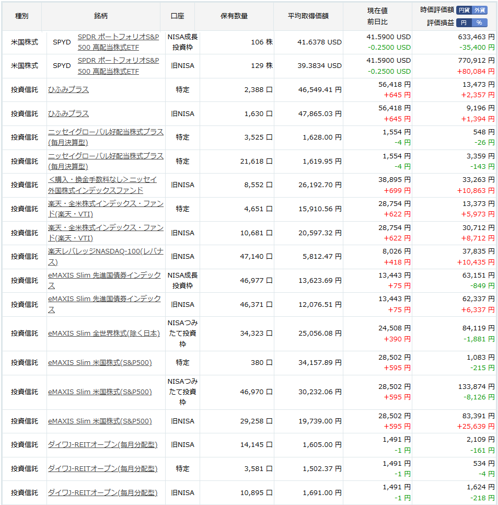
Task: Open ニッセイグローバル好配当株式プラス link with 3,525 口
Action: pos(106,137)
